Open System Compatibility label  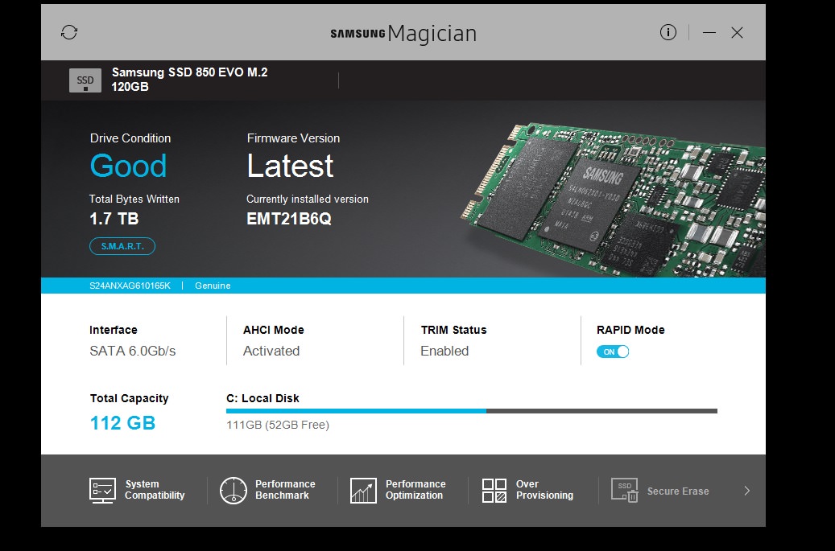click(x=155, y=490)
